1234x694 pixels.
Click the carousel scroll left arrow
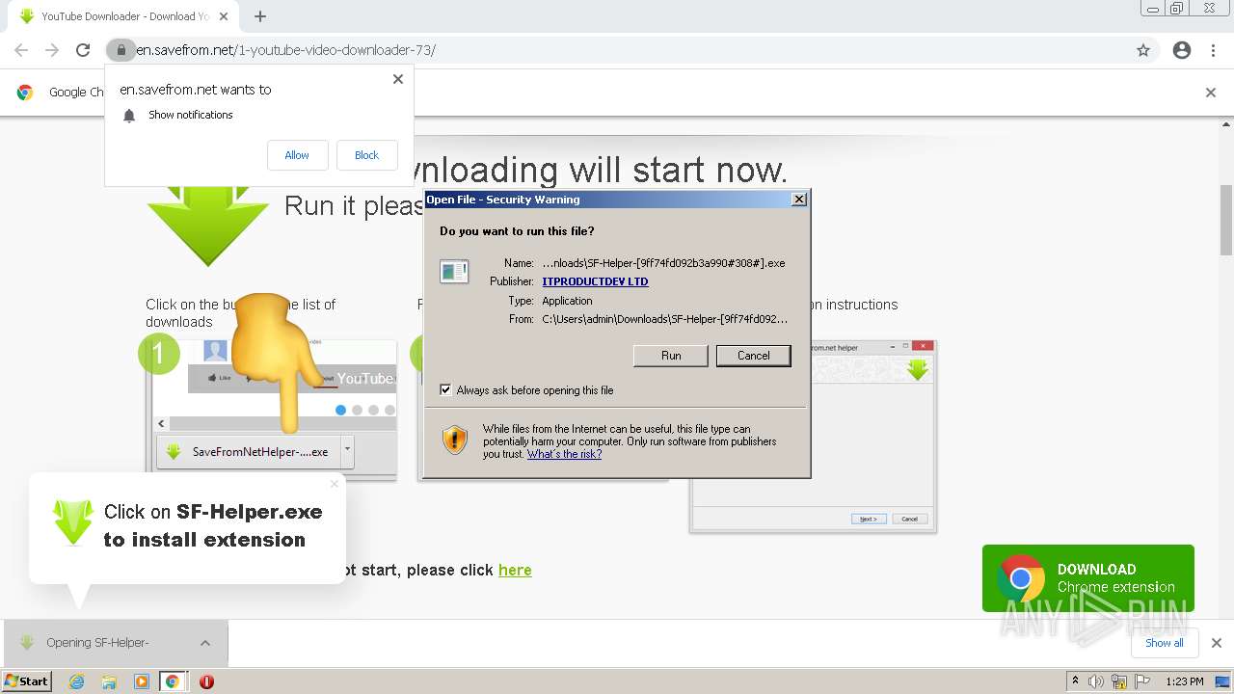tap(162, 424)
